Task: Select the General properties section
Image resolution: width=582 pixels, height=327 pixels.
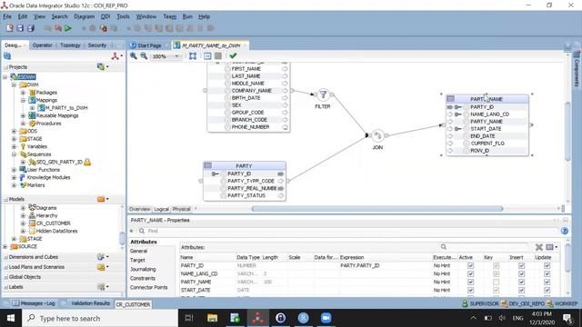Action: pos(138,251)
